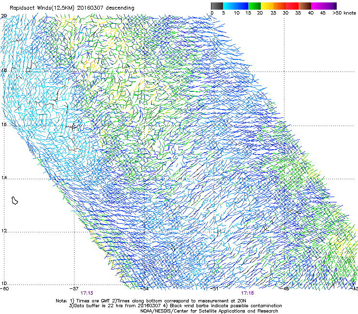Click the note 'Black wind barbs indicate possible contamination'
The height and width of the screenshot is (314, 358).
pos(225,306)
